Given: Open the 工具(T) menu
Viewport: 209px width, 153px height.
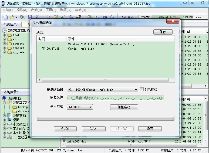Looking at the screenshot, I should click(51, 10).
